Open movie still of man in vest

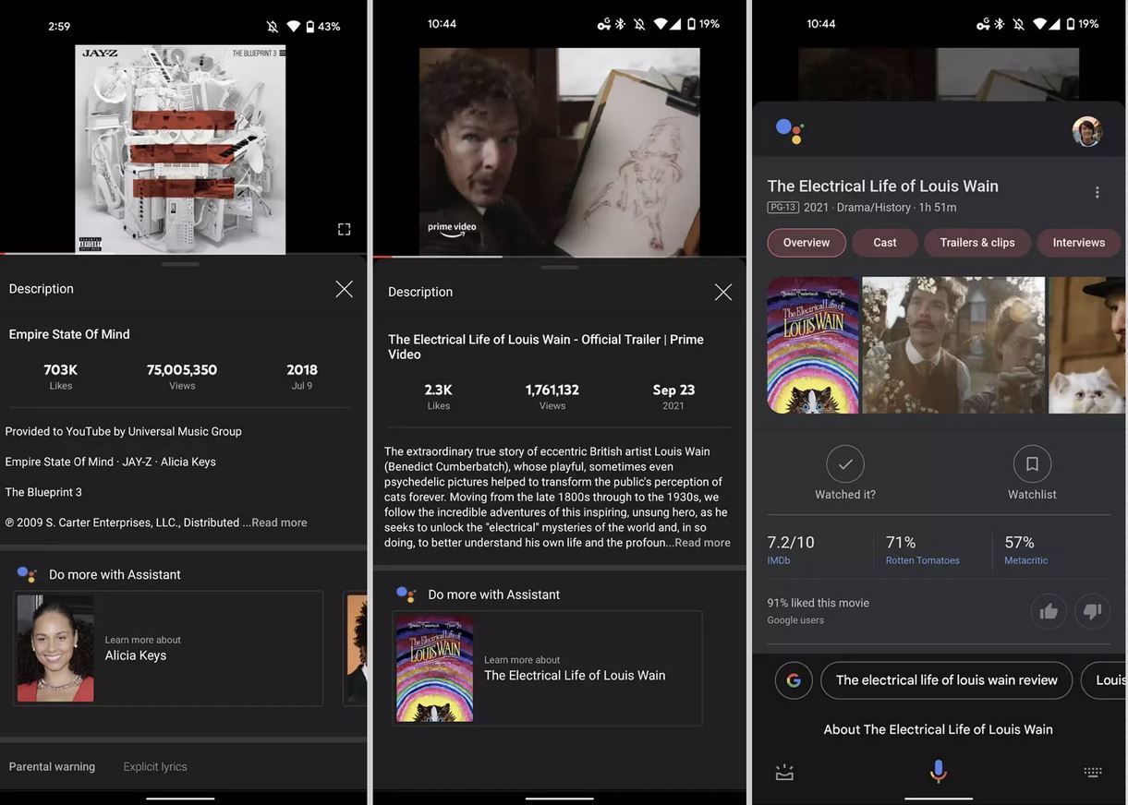click(x=953, y=345)
